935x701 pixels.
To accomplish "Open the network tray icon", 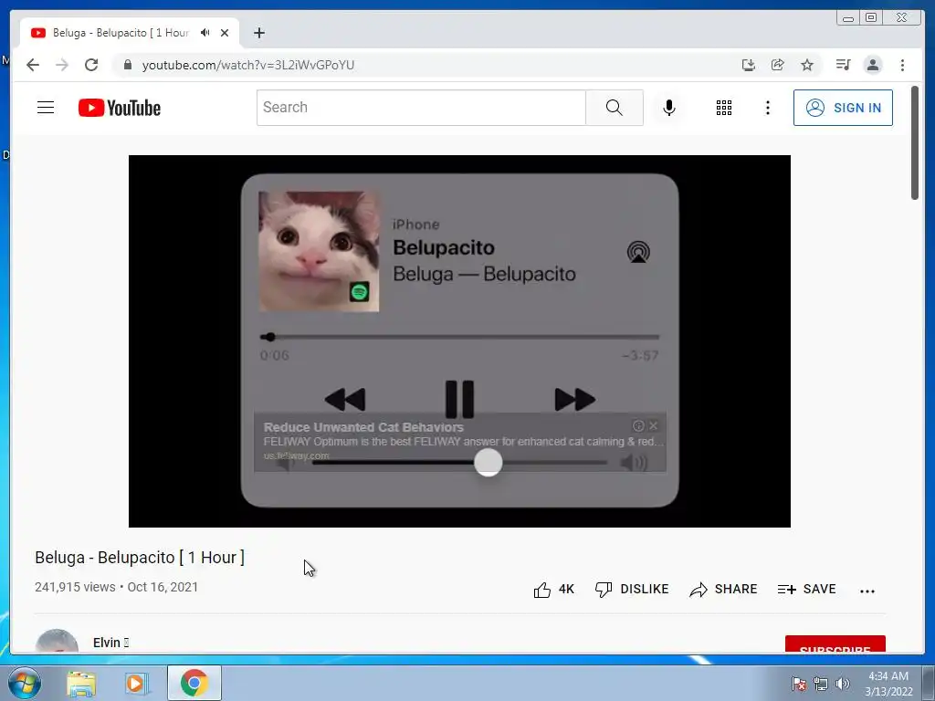I will [x=821, y=684].
